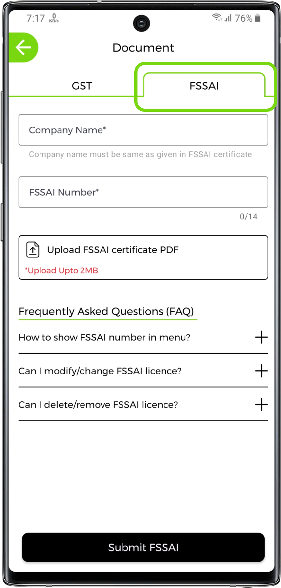
Task: Expand "Can I delete/remove FSSAI licence?" plus icon
Action: [x=261, y=404]
